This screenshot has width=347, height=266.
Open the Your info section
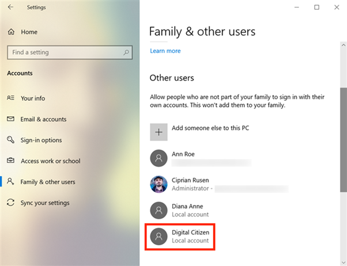(32, 98)
